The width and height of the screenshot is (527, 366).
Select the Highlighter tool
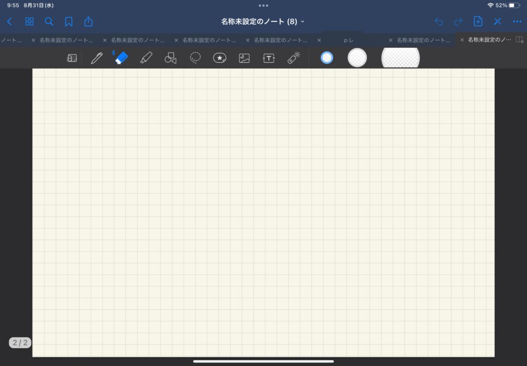pyautogui.click(x=146, y=58)
